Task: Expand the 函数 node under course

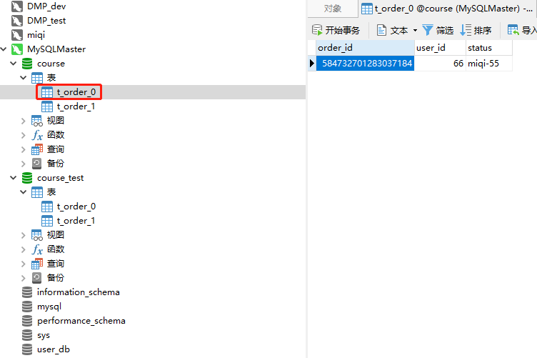Action: pyautogui.click(x=24, y=135)
